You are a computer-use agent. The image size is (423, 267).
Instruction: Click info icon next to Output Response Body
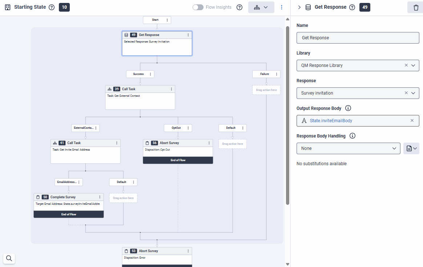pyautogui.click(x=348, y=108)
